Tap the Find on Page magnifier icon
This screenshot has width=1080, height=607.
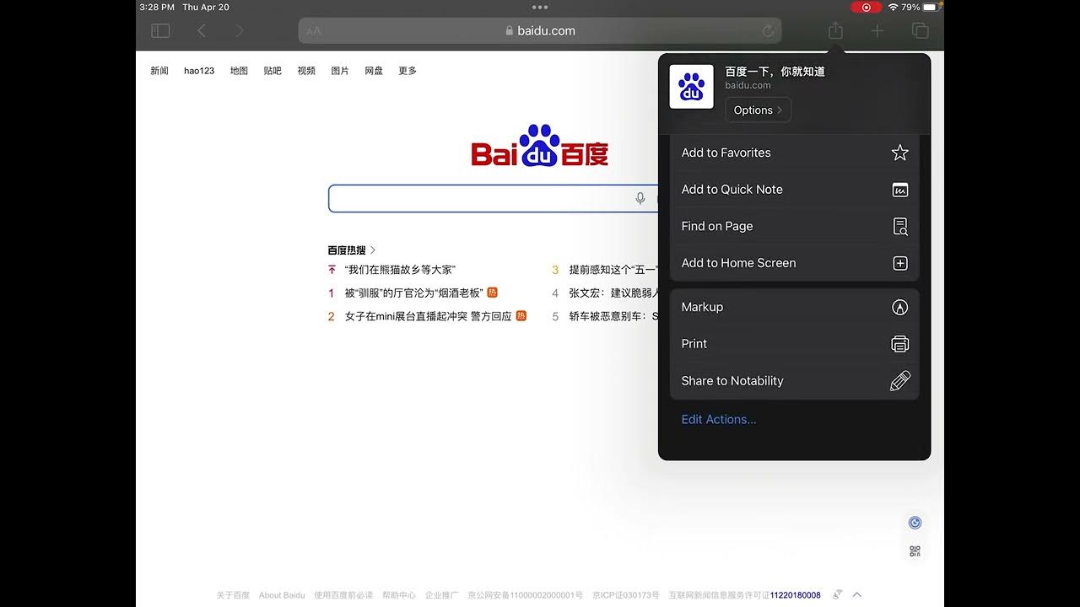coord(900,226)
